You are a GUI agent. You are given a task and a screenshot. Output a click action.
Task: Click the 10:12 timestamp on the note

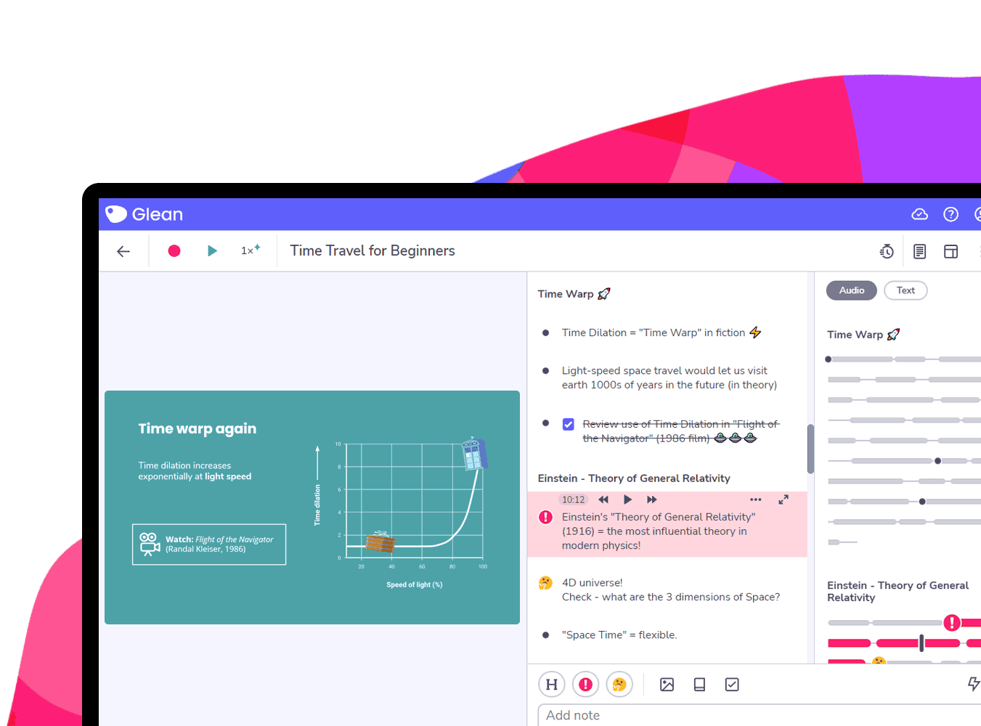click(573, 499)
